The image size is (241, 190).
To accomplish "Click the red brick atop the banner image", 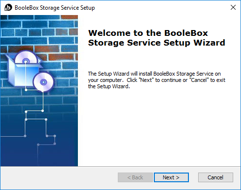I will click(69, 17).
